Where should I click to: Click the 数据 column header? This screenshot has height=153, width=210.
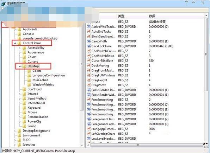[152, 16]
